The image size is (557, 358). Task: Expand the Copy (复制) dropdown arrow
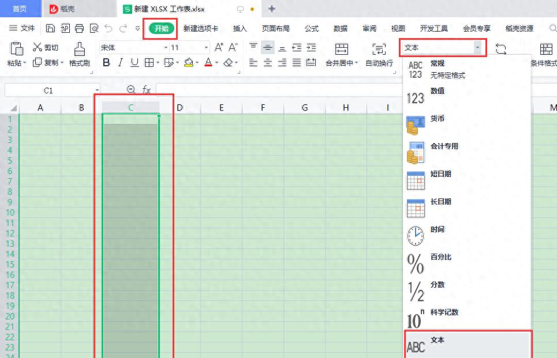[62, 63]
